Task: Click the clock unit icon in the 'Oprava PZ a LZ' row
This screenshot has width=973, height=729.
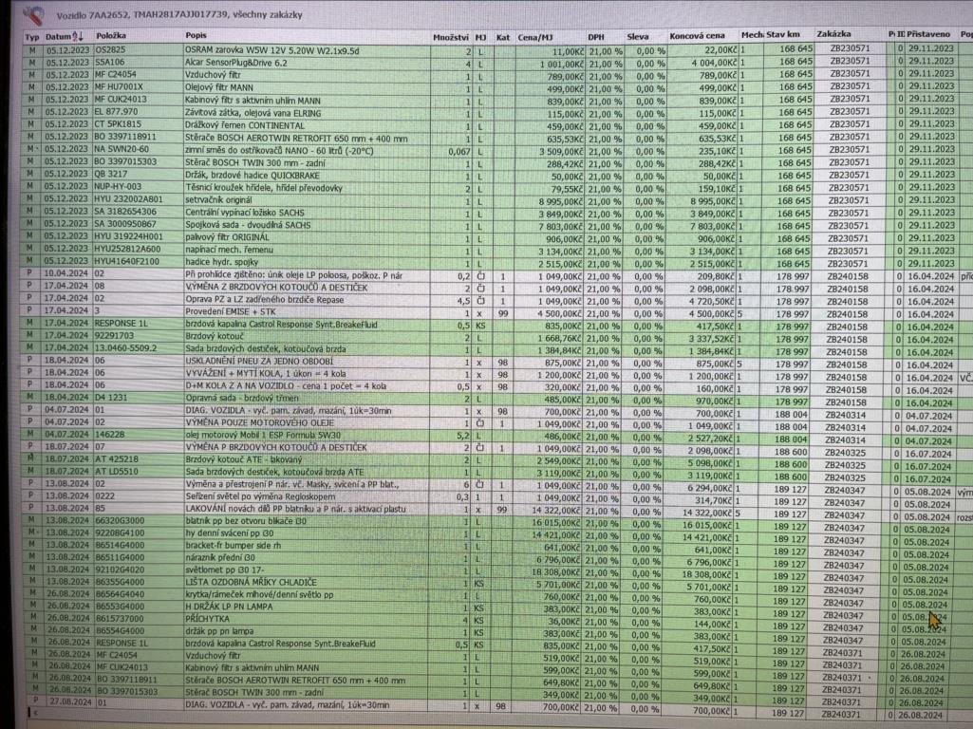Action: (x=480, y=300)
